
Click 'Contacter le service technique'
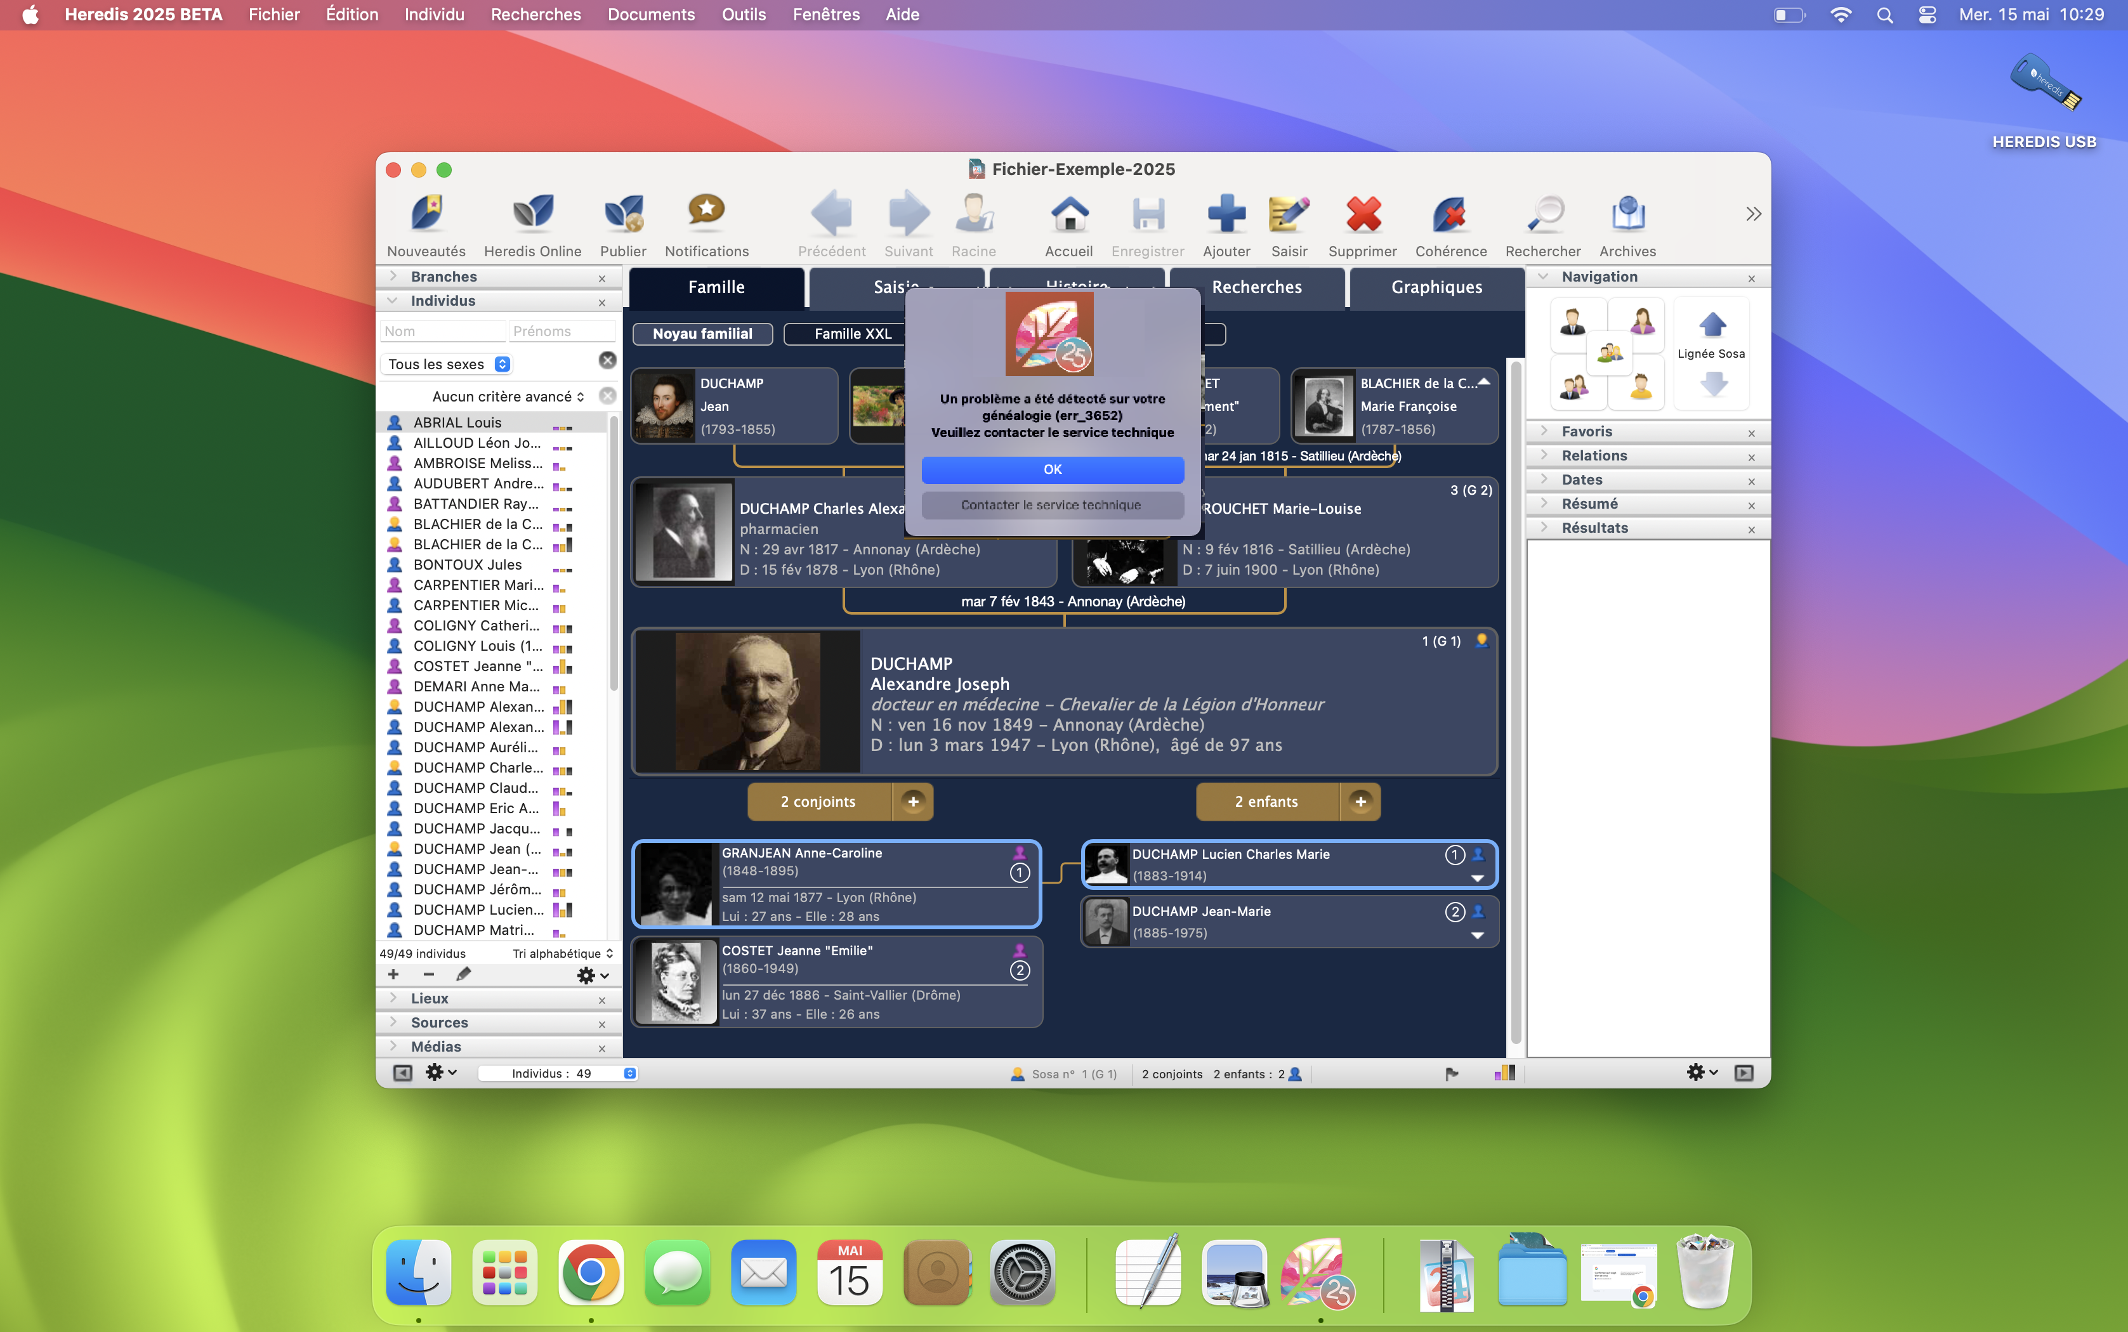tap(1052, 505)
